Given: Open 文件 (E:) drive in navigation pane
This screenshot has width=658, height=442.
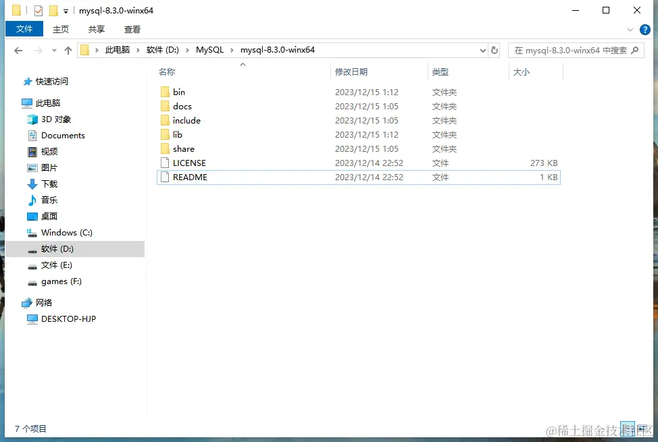Looking at the screenshot, I should [x=57, y=265].
